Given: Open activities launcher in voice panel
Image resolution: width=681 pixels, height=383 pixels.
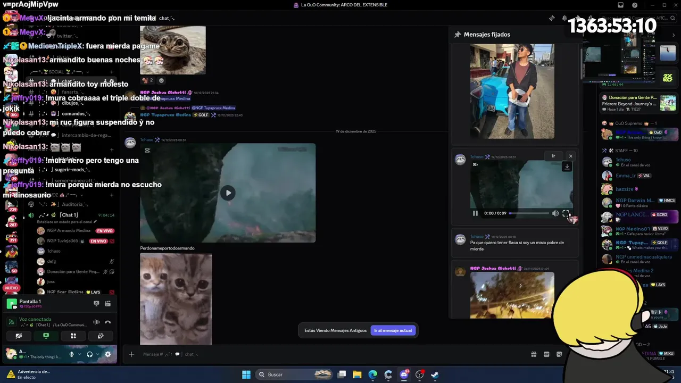Looking at the screenshot, I should point(73,336).
